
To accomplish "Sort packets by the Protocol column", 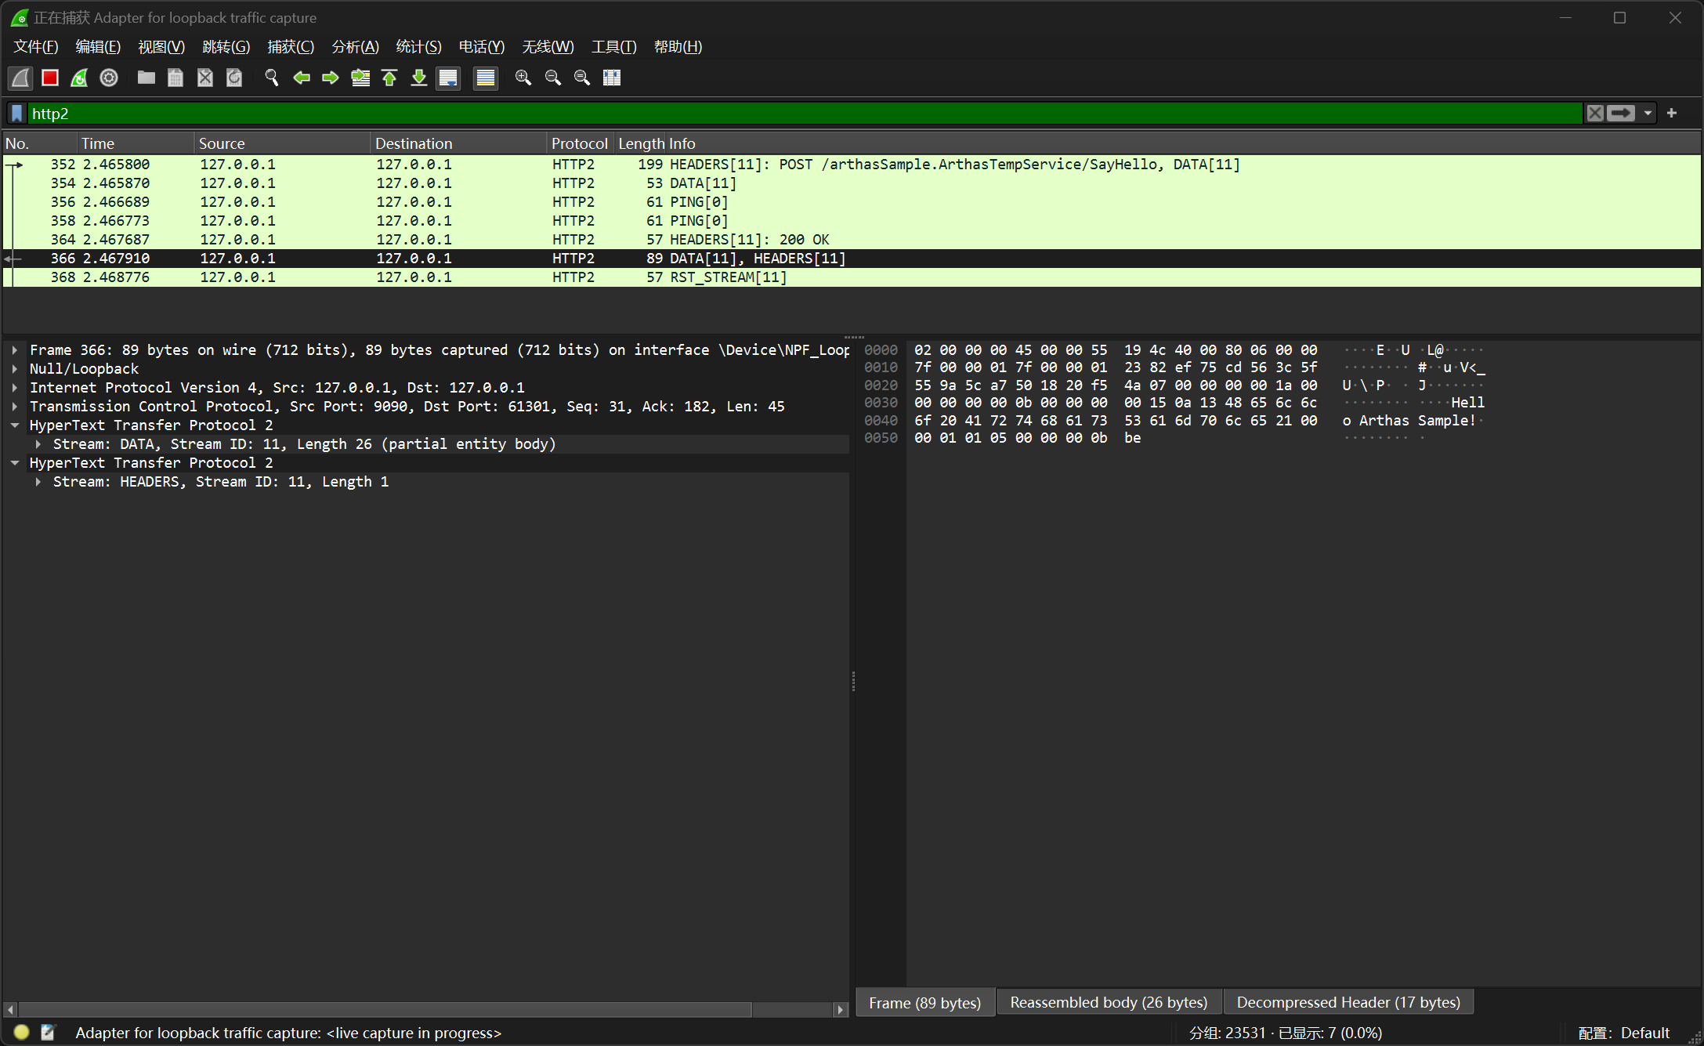I will [x=580, y=143].
